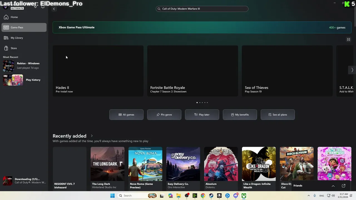Open the green arrow app on the taskbar
356x200 pixels.
click(x=195, y=196)
